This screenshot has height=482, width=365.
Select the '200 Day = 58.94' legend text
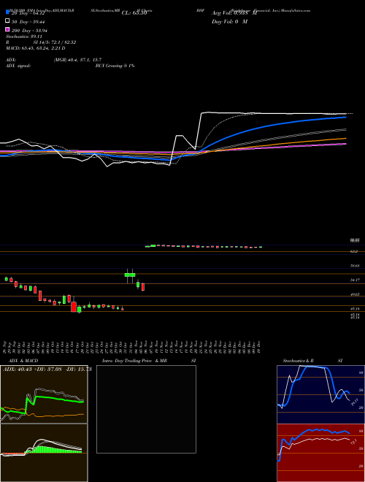pos(29,31)
